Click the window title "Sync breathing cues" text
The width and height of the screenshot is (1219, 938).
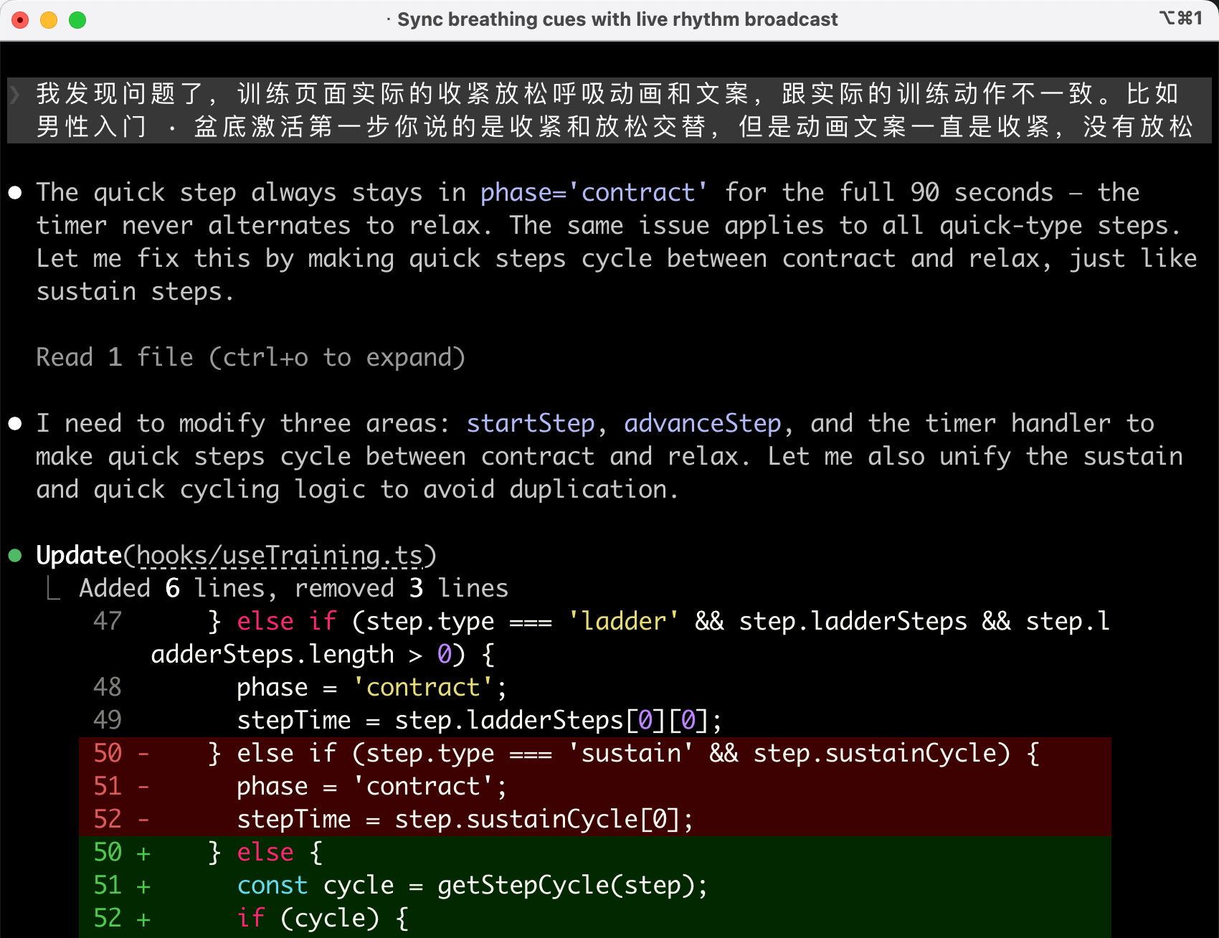pyautogui.click(x=617, y=19)
